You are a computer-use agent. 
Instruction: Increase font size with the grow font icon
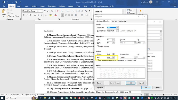[x=45, y=11]
